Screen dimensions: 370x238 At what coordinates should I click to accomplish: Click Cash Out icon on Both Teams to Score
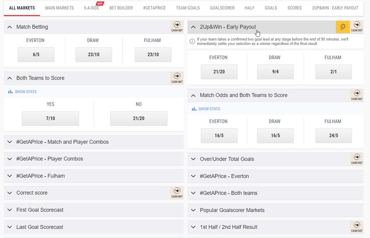point(177,78)
